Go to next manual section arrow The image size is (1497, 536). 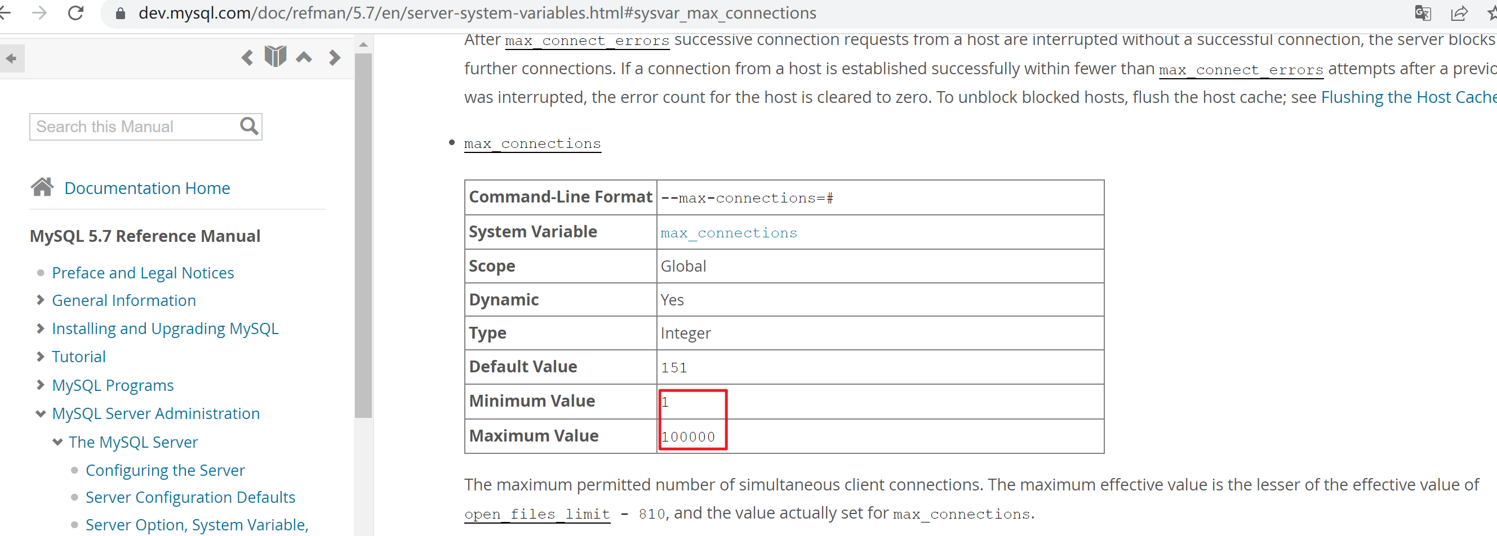334,57
